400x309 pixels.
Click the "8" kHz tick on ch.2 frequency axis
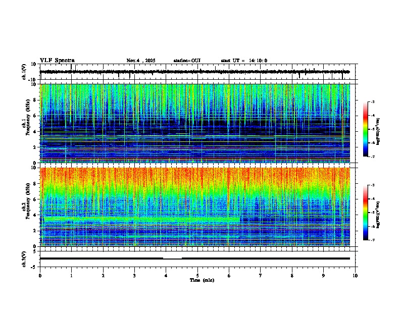pyautogui.click(x=35, y=184)
